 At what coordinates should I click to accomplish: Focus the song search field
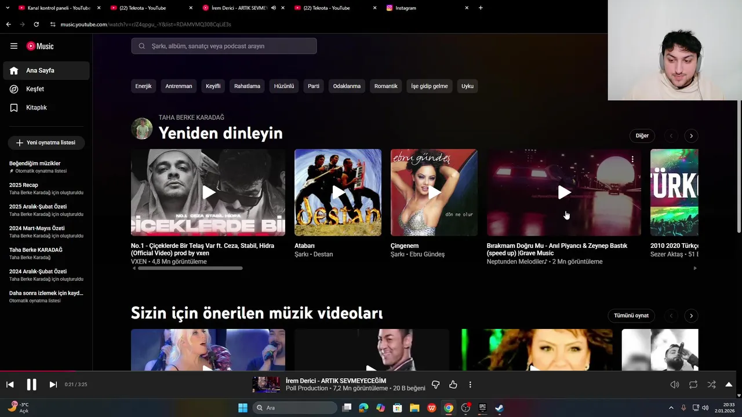tap(224, 46)
